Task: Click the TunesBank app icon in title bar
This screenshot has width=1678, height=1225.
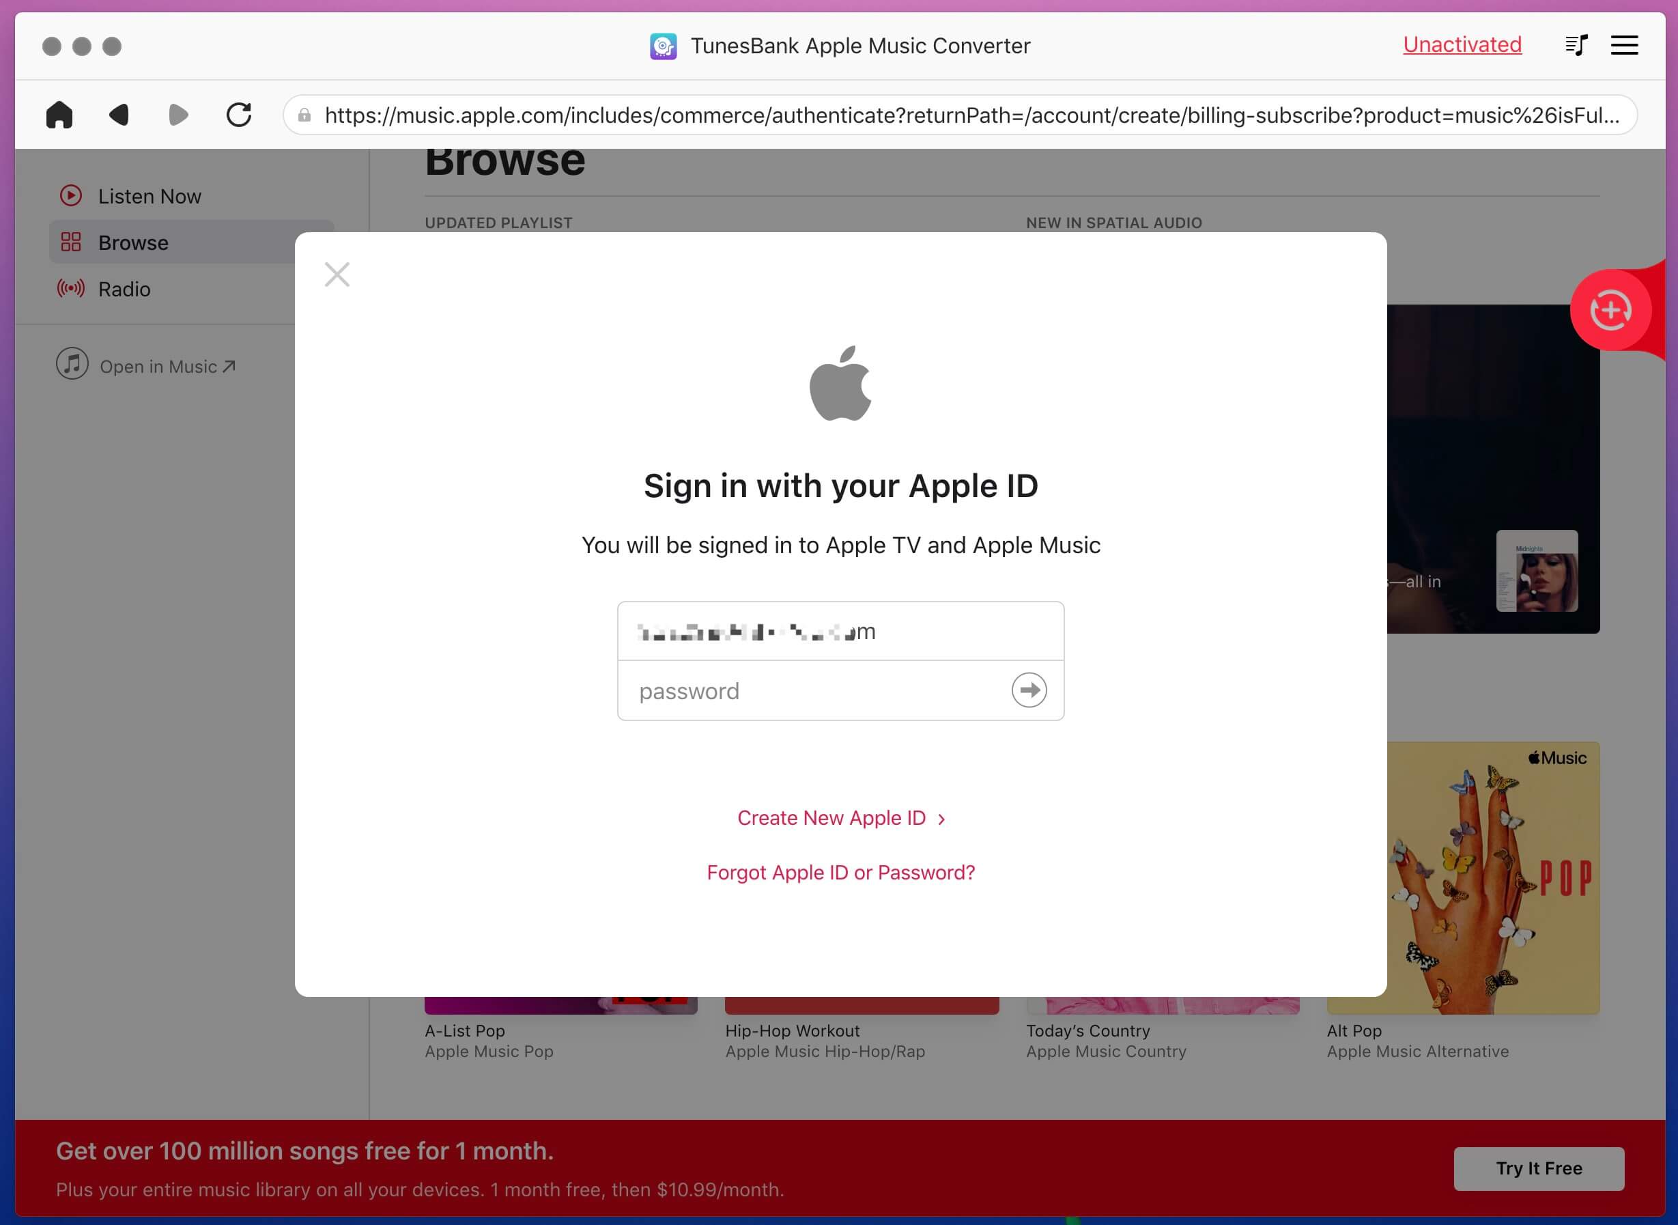Action: point(664,46)
